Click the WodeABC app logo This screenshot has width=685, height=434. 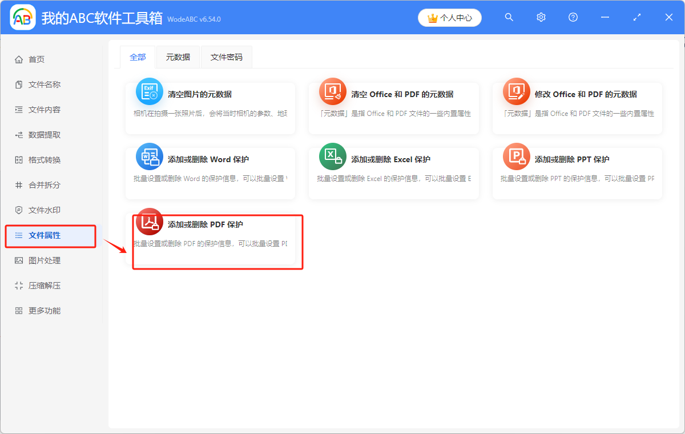click(x=23, y=18)
